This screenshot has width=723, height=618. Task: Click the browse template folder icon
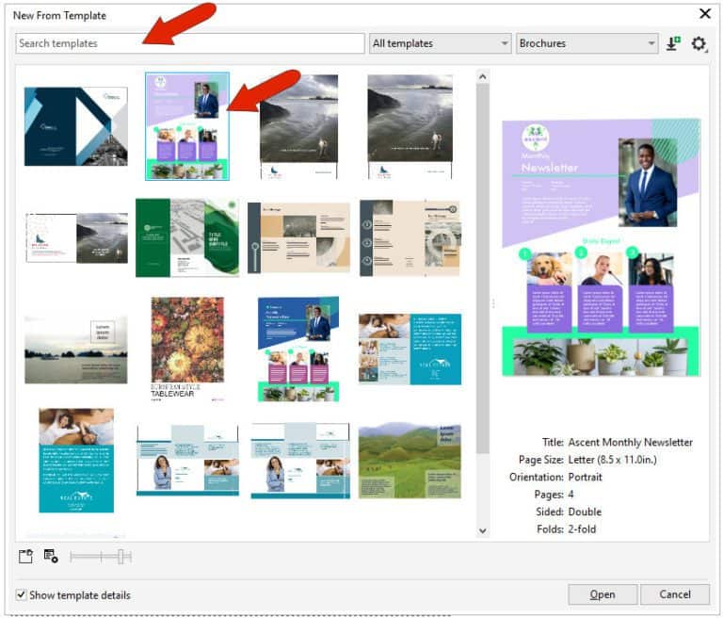tap(25, 557)
